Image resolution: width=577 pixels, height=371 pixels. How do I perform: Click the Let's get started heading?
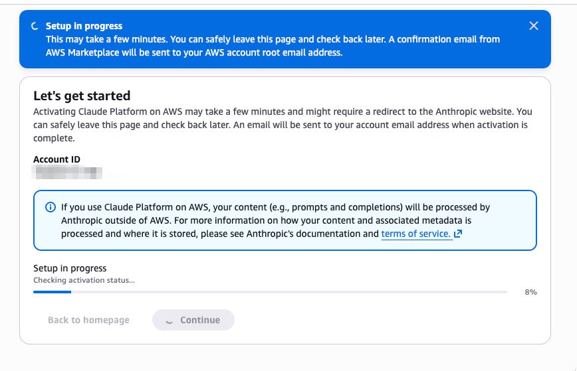pos(82,96)
